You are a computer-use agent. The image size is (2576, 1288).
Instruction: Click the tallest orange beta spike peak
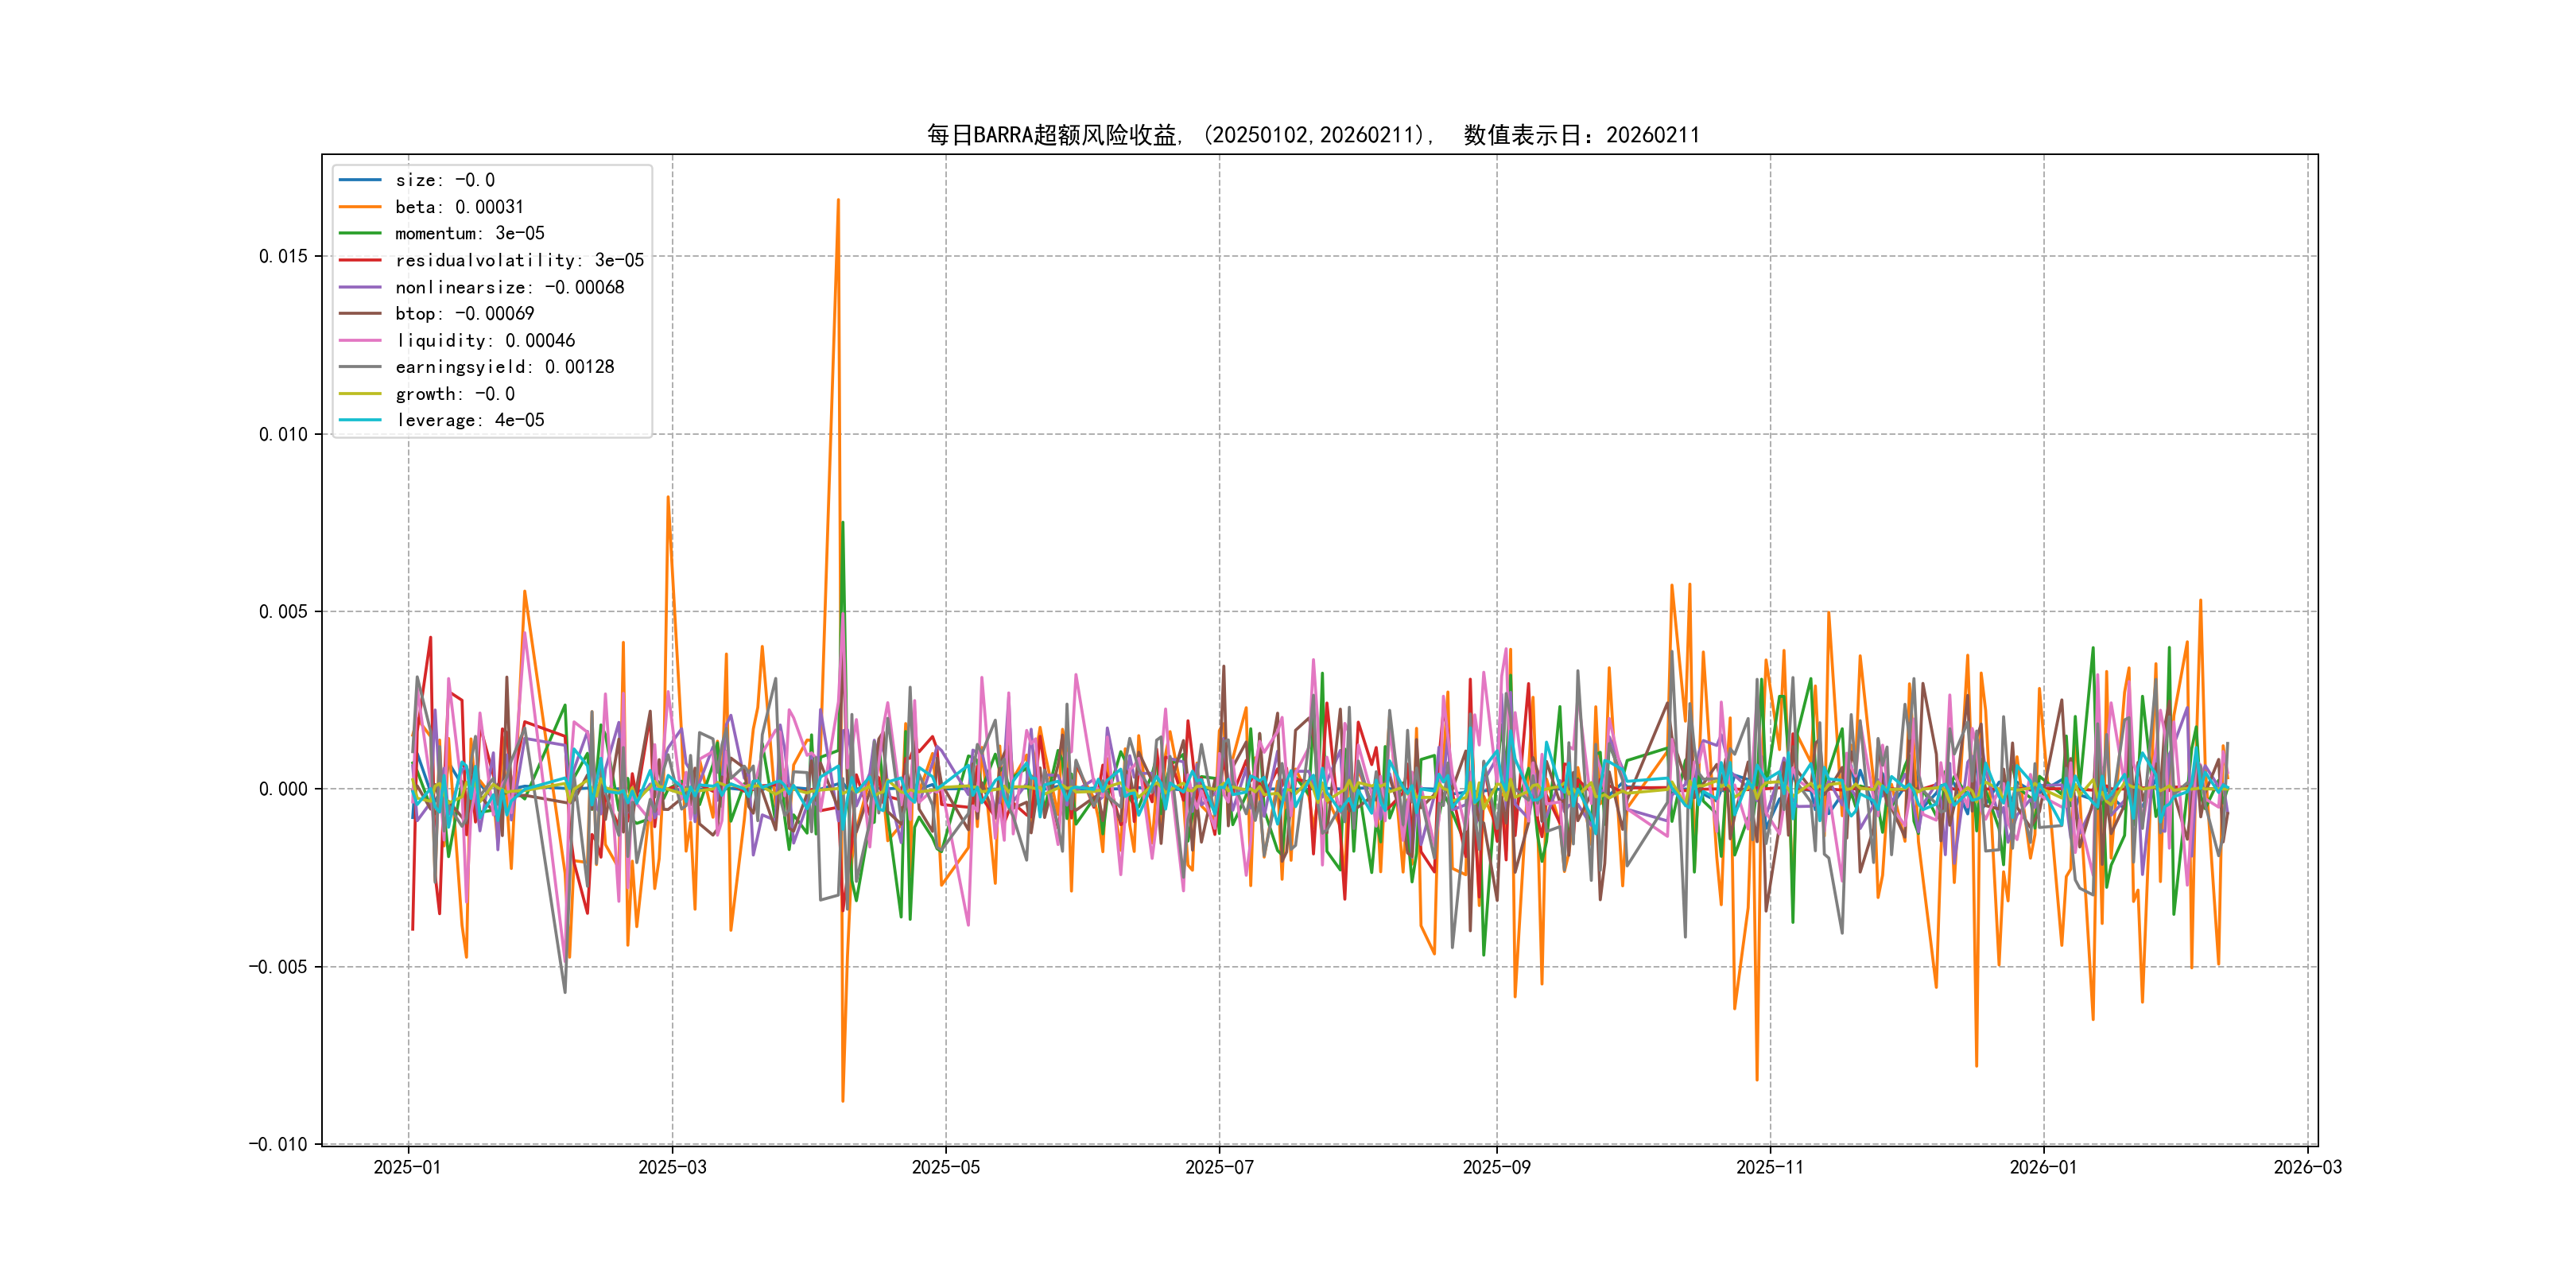tap(838, 201)
